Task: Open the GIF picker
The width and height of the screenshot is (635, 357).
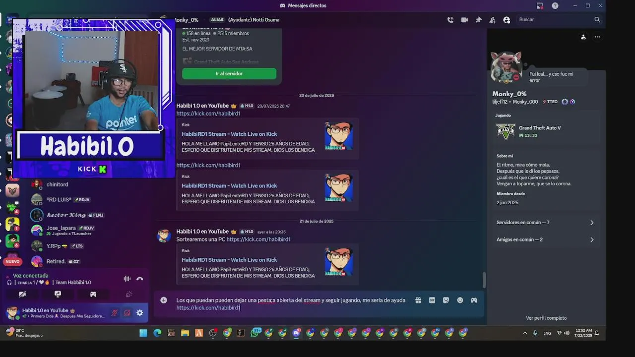Action: [x=432, y=300]
